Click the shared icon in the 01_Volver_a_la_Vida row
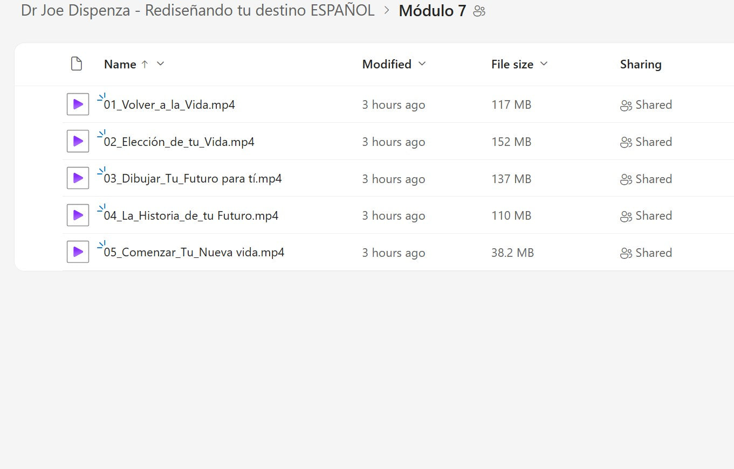 point(626,106)
